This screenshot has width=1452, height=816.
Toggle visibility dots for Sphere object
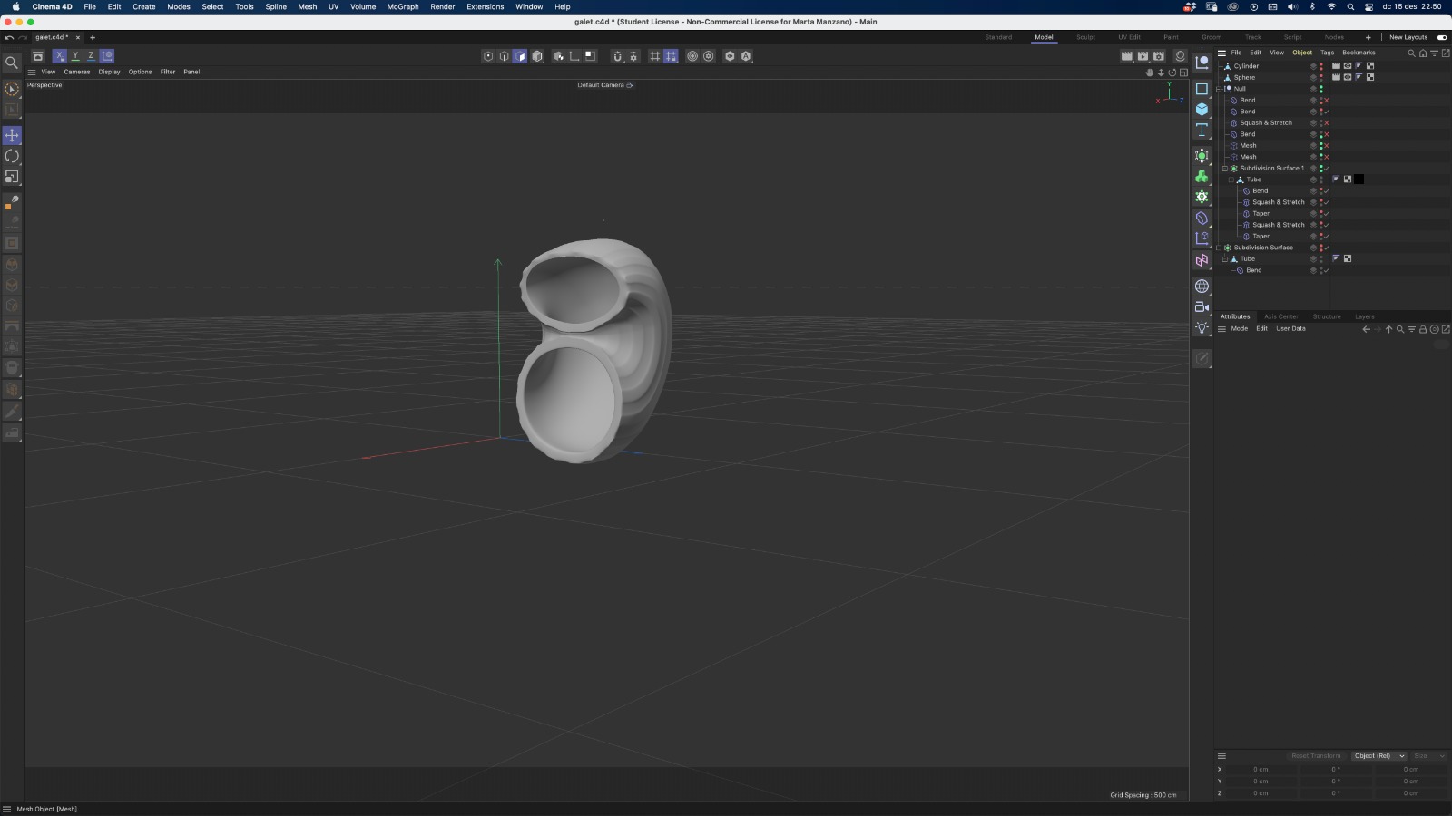(1321, 78)
